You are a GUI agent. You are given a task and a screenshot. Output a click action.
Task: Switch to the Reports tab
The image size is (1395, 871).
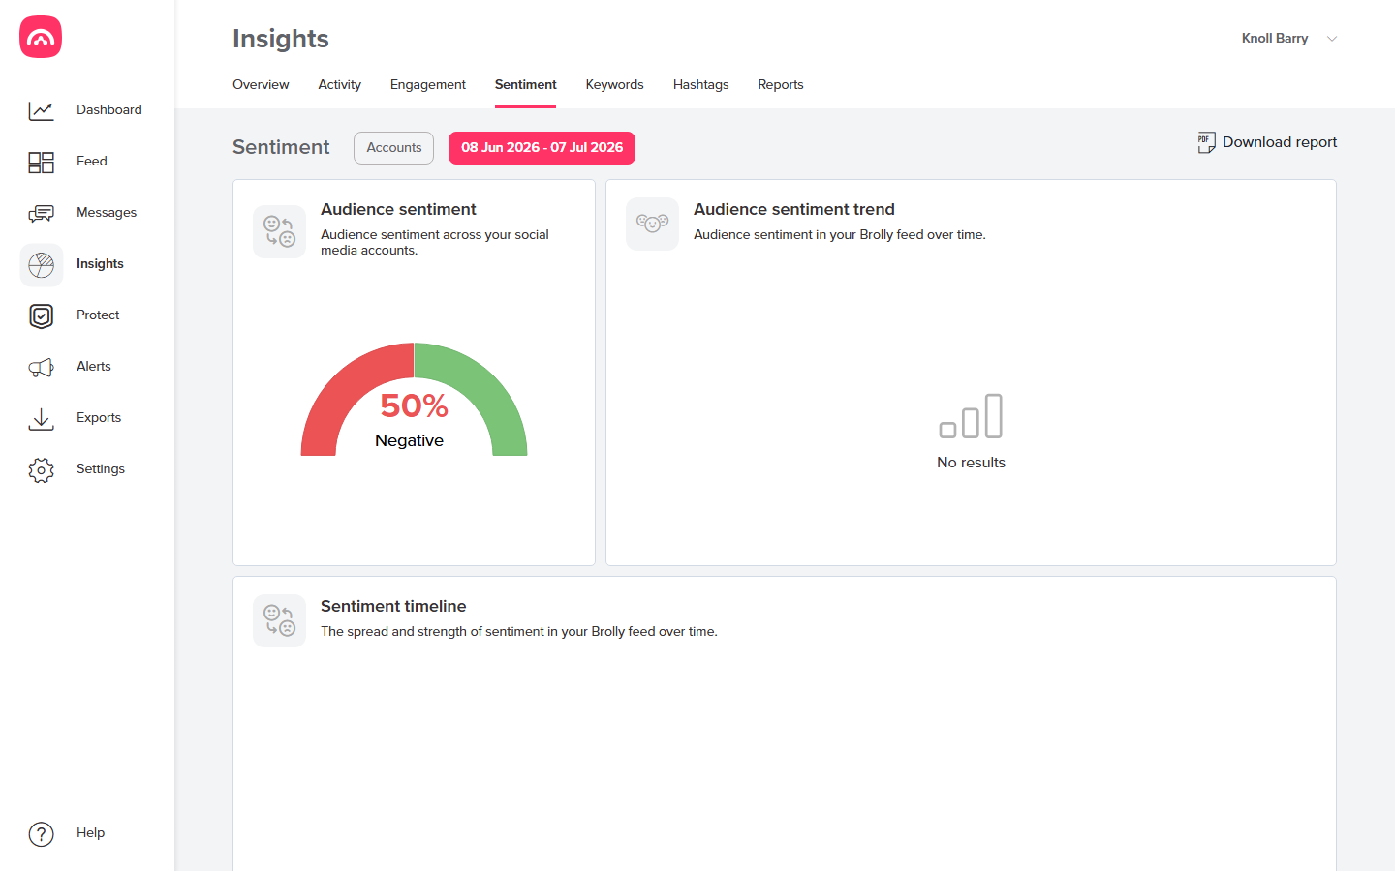tap(781, 85)
